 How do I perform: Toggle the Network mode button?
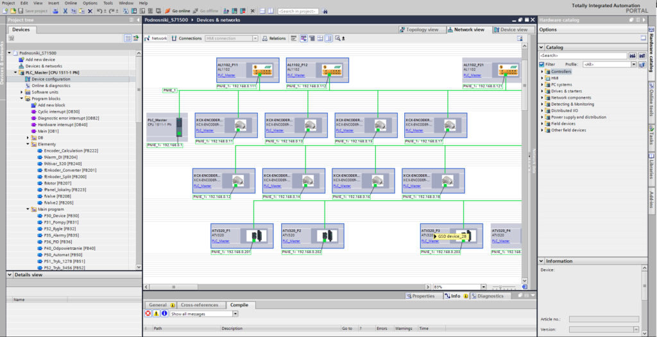(156, 38)
